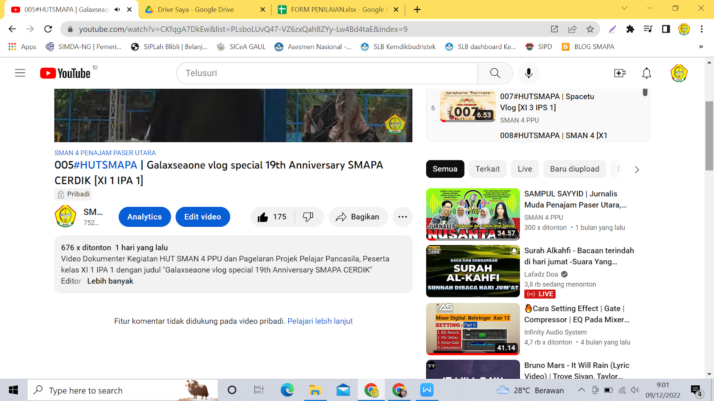Go forward with browser arrow
This screenshot has height=401, width=714.
point(30,29)
